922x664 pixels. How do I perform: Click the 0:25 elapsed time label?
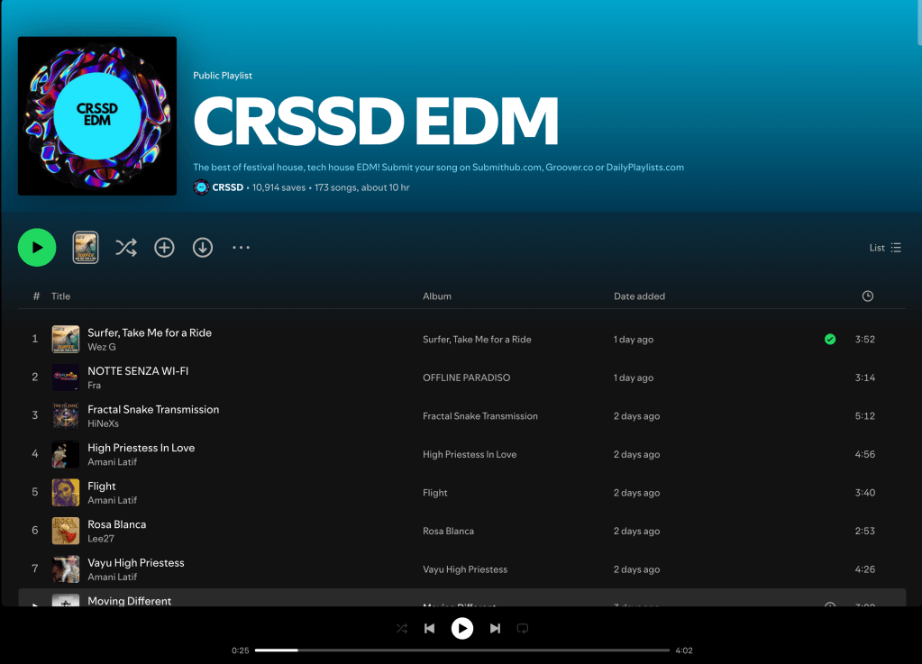241,650
